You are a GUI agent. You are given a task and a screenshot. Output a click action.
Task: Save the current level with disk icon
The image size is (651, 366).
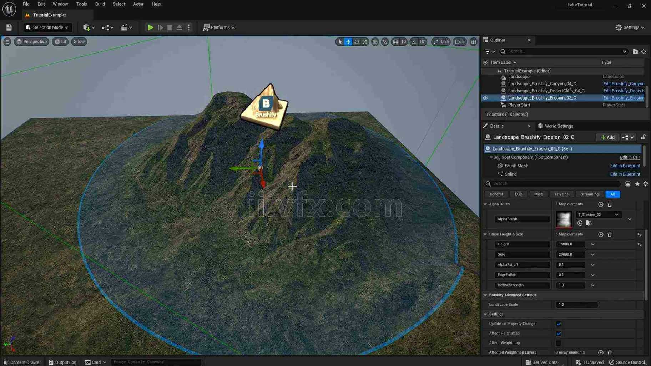(x=9, y=27)
